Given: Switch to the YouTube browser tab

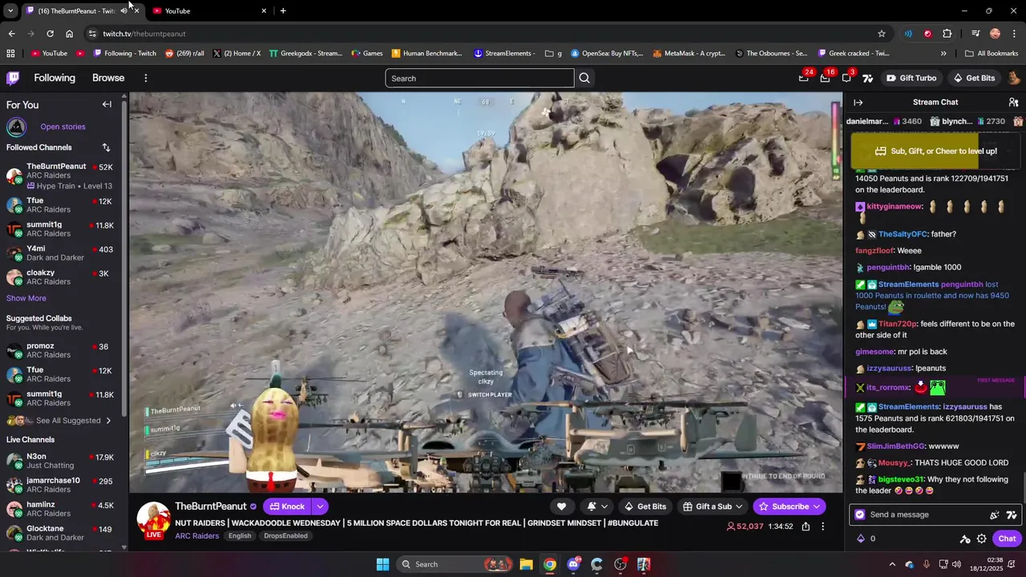Looking at the screenshot, I should (210, 10).
